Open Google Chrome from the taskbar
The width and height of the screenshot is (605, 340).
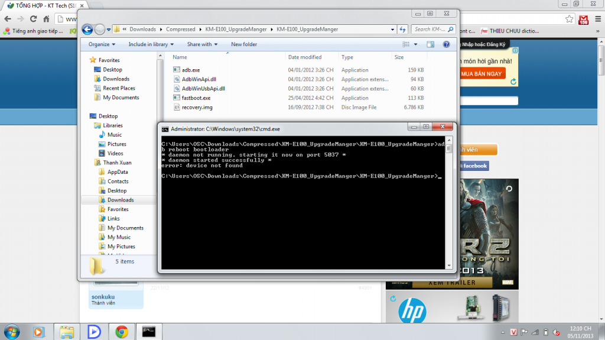[122, 332]
